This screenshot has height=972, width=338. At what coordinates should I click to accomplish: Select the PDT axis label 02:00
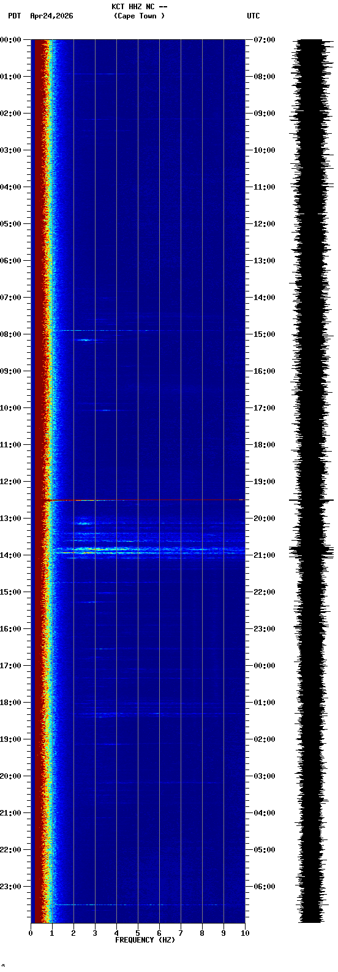10,114
